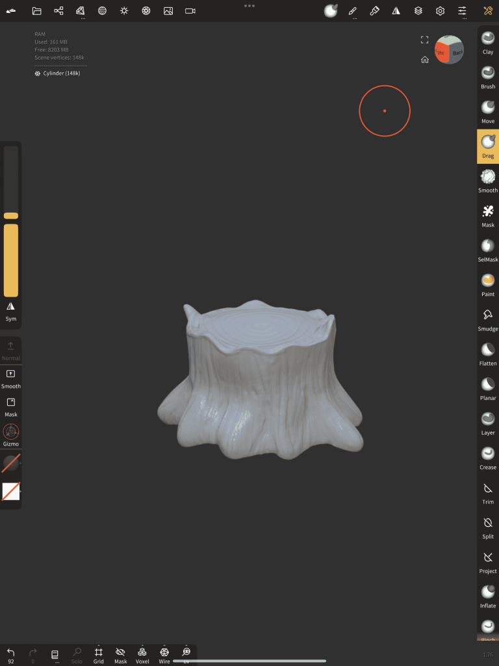Toggle Sym symmetry on the left panel

[x=11, y=310]
